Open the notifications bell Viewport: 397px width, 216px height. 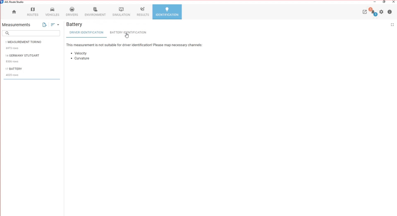(373, 12)
